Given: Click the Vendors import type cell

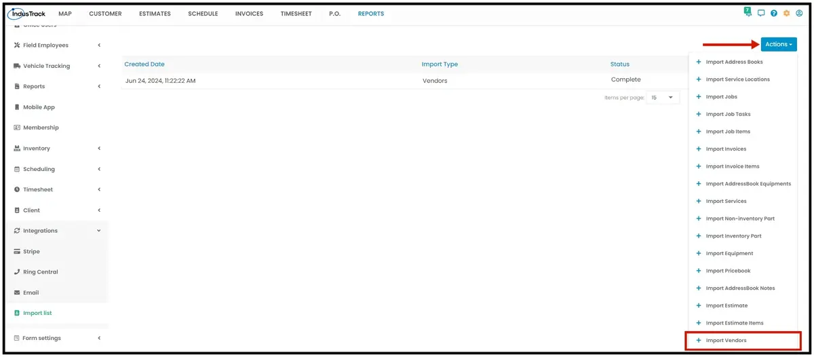Looking at the screenshot, I should pyautogui.click(x=435, y=81).
